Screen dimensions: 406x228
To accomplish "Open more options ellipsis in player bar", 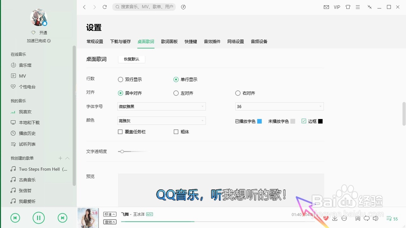I will click(344, 218).
